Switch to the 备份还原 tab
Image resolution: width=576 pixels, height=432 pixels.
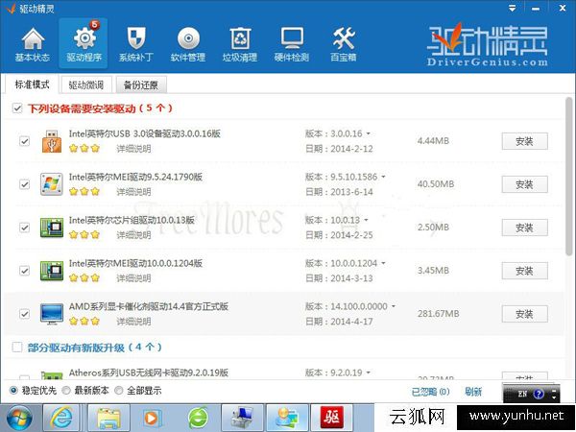point(141,84)
